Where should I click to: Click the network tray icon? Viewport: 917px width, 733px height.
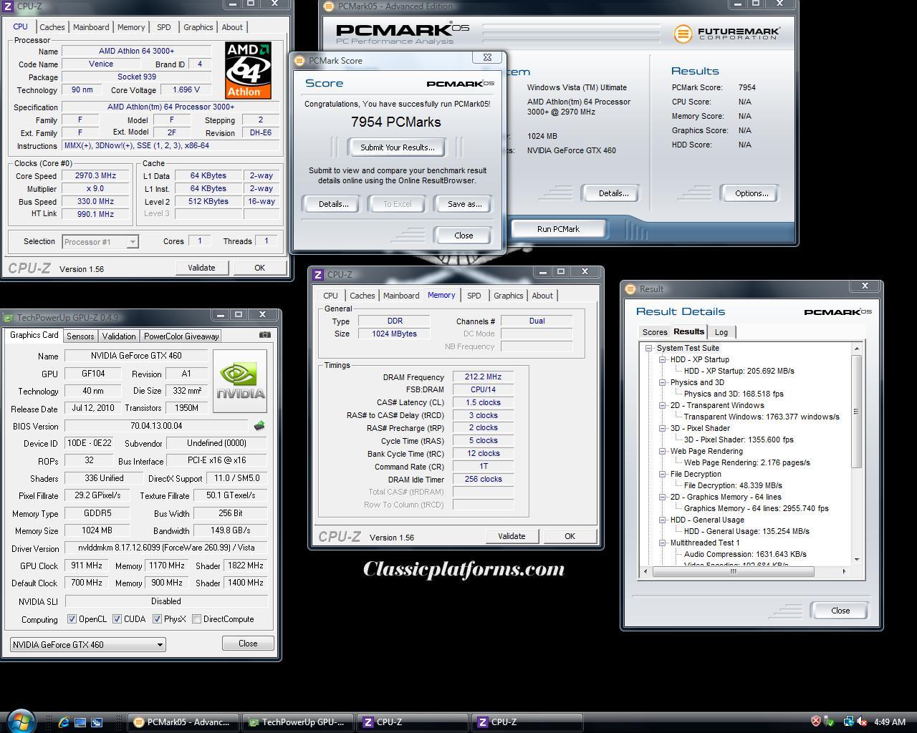[x=848, y=722]
